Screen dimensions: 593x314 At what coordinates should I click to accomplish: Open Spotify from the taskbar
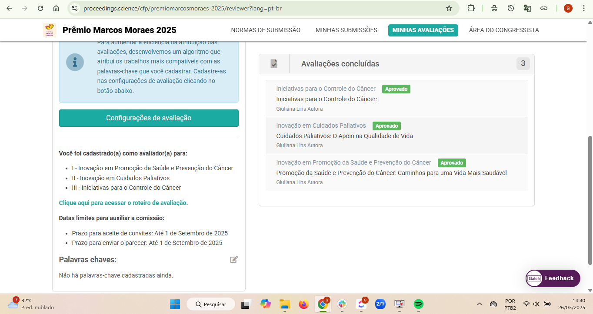pyautogui.click(x=419, y=304)
